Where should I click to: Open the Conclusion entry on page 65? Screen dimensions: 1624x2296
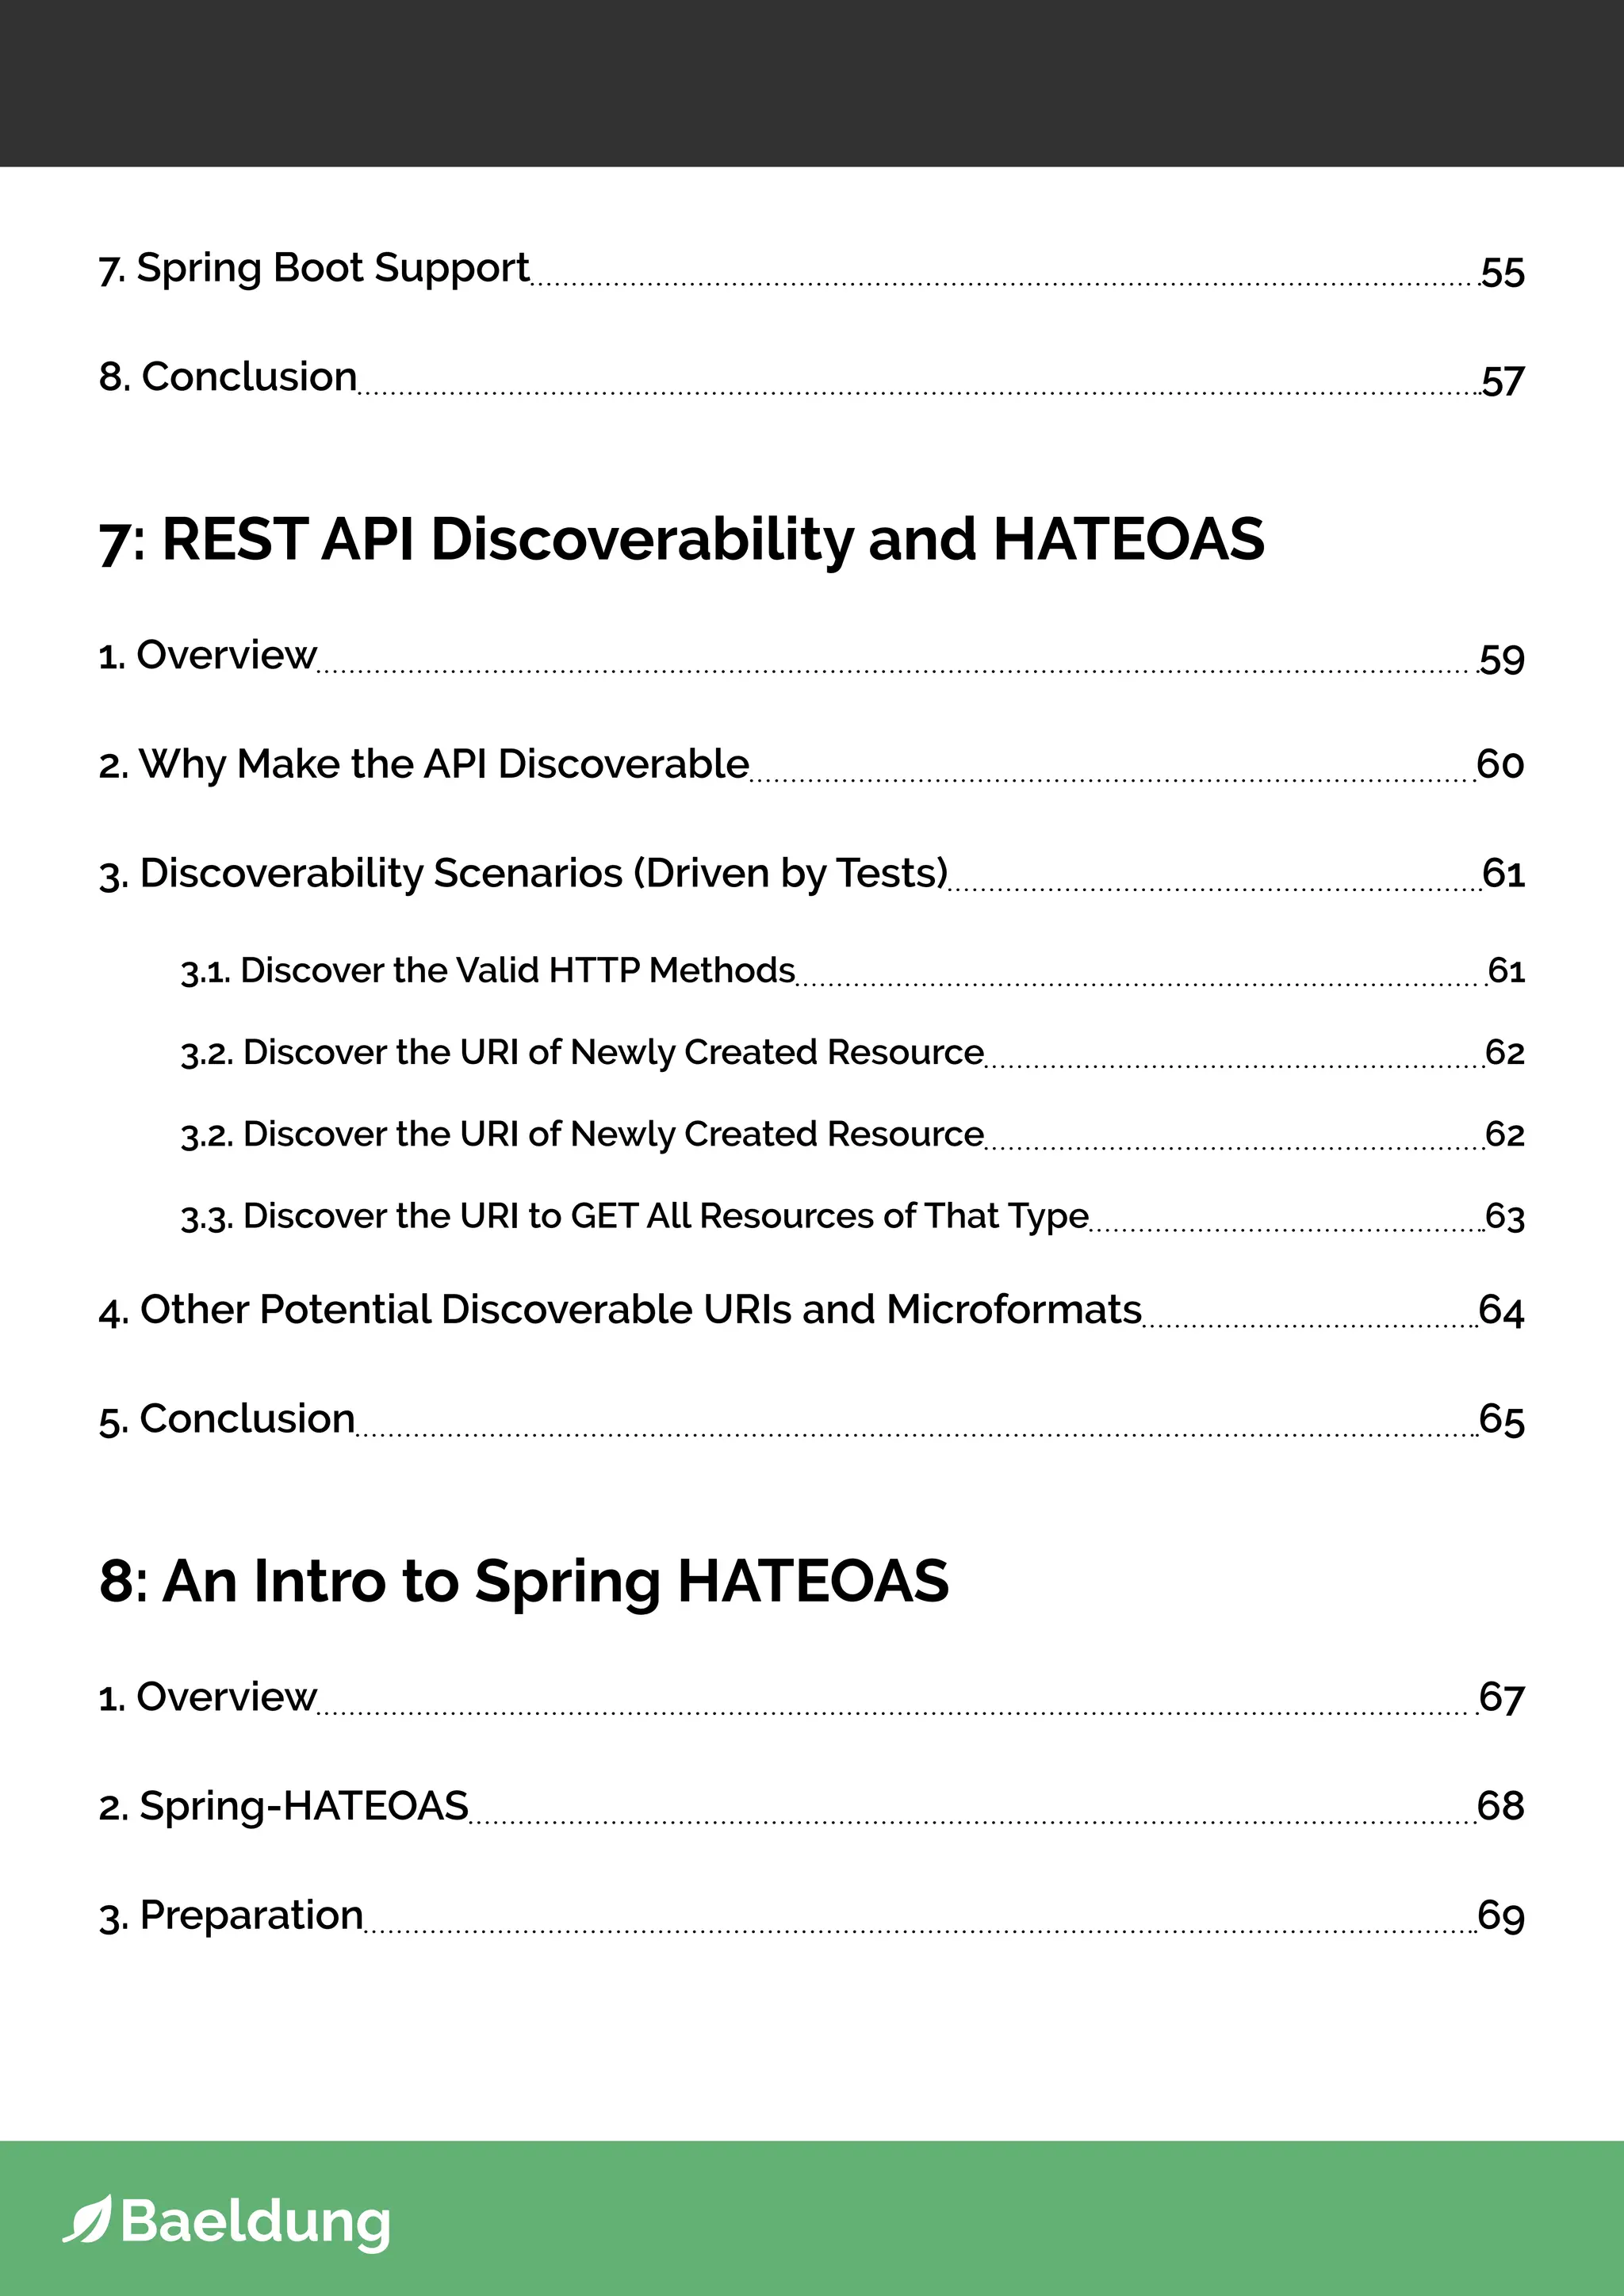coord(227,1419)
